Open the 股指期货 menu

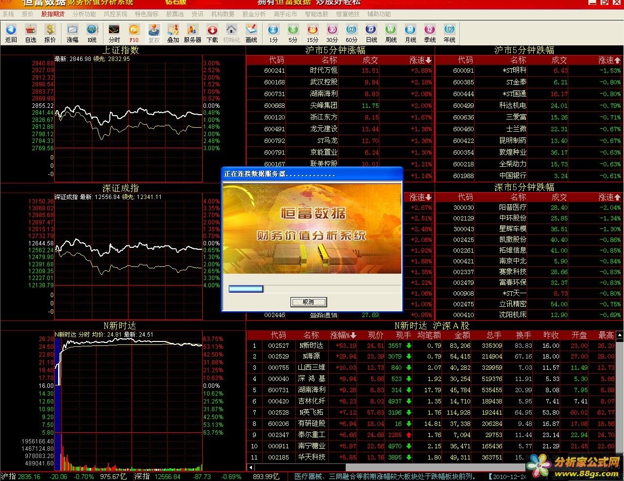coord(53,14)
